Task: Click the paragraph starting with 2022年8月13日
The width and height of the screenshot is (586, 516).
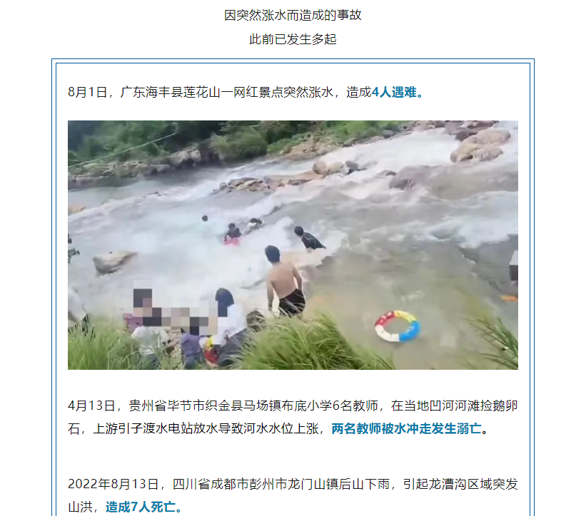Action: coord(293,495)
